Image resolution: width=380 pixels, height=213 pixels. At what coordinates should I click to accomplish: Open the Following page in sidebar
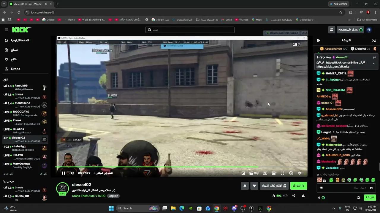click(11, 59)
